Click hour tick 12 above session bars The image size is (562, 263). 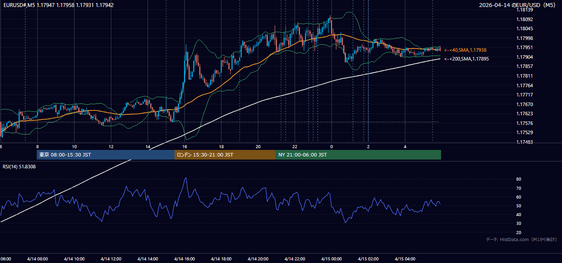[x=111, y=146]
